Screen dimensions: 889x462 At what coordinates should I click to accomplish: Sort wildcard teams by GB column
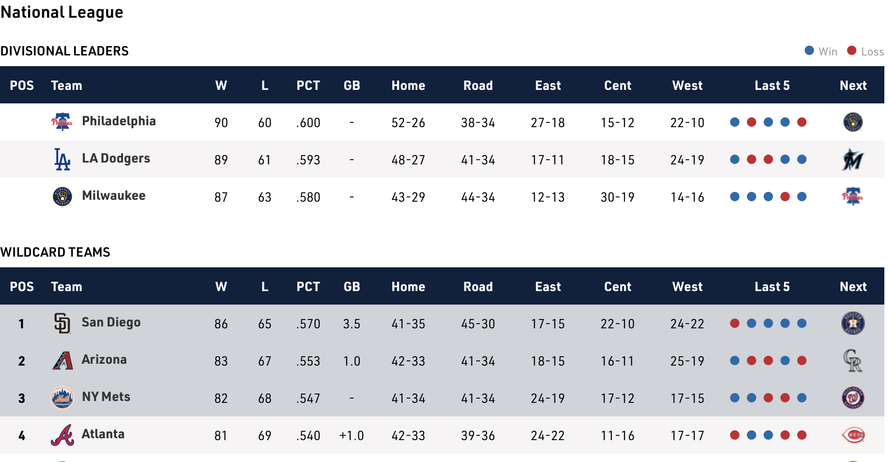(x=352, y=286)
